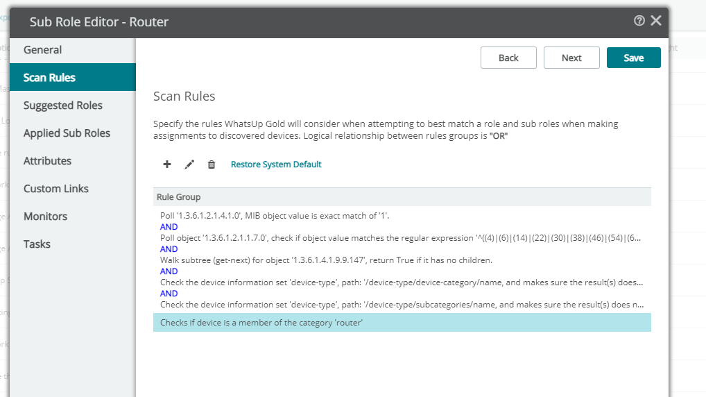Add a new scan rule group
This screenshot has height=397, width=706.
(167, 164)
